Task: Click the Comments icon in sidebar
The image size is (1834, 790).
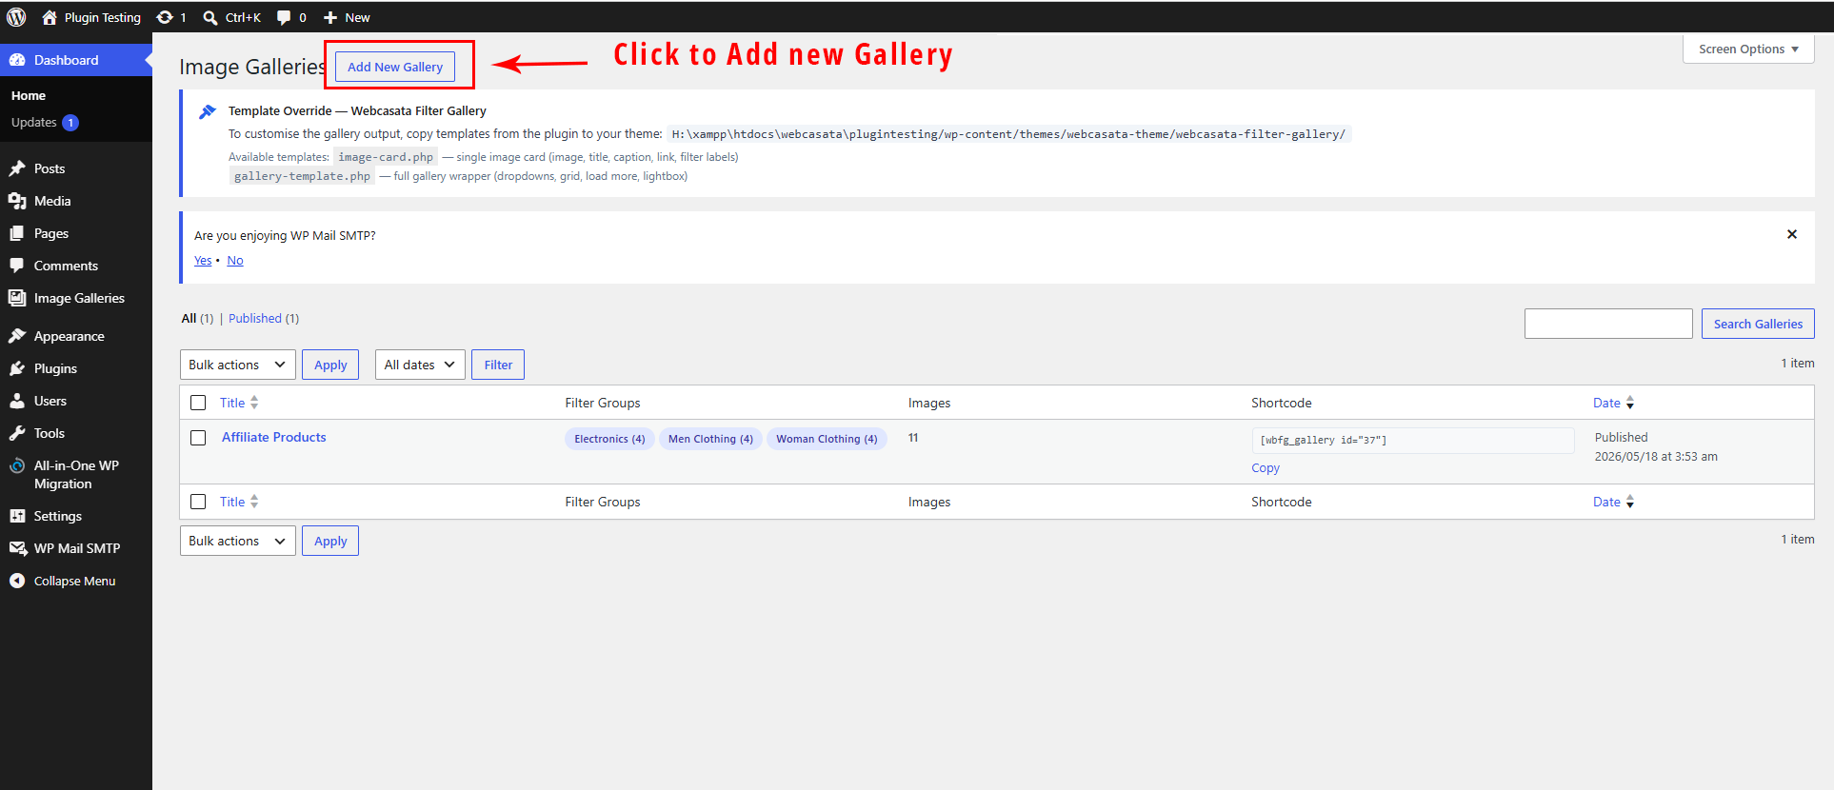Action: point(17,266)
